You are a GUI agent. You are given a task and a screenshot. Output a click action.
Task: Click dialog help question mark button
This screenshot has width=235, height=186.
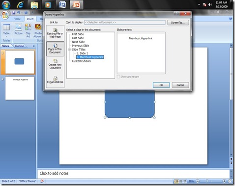coord(177,14)
